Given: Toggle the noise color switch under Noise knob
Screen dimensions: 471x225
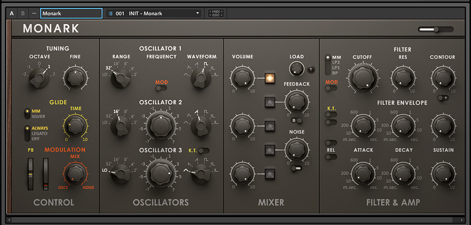Looking at the screenshot, I should [296, 169].
